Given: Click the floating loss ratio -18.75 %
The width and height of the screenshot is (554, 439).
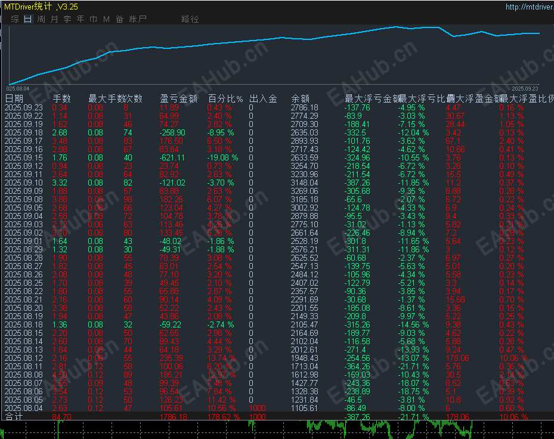Looking at the screenshot, I should click(x=413, y=391).
